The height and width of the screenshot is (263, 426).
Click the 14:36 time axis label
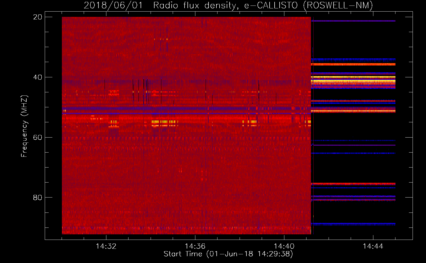click(x=195, y=246)
